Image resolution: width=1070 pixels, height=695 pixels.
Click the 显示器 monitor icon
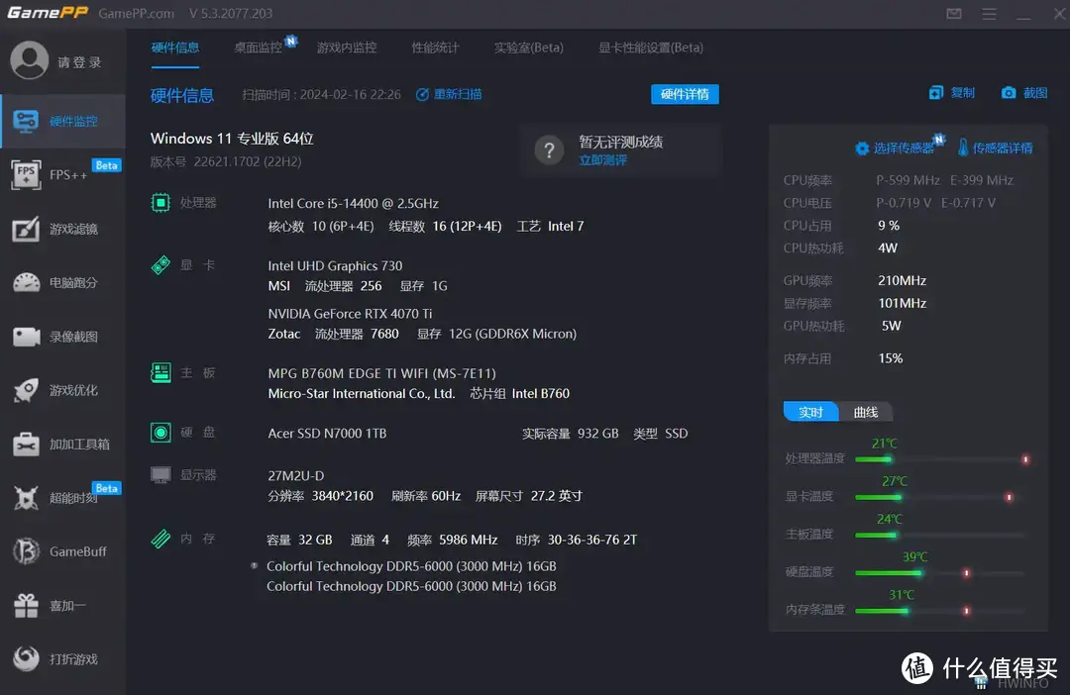click(x=160, y=474)
